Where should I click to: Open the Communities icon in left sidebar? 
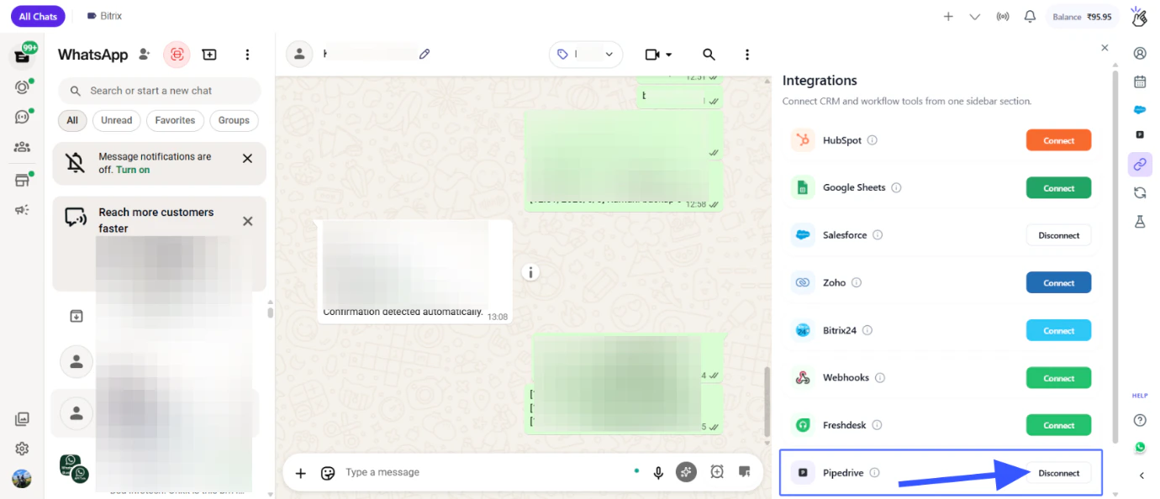(x=23, y=147)
